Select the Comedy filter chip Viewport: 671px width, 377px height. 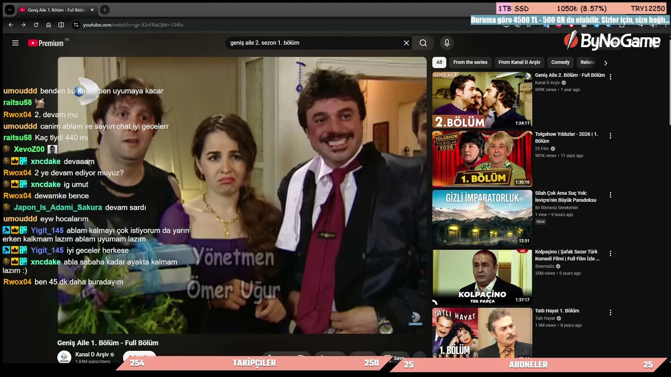560,62
